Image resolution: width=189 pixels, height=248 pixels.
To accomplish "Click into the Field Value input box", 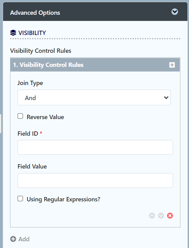I will [95, 180].
